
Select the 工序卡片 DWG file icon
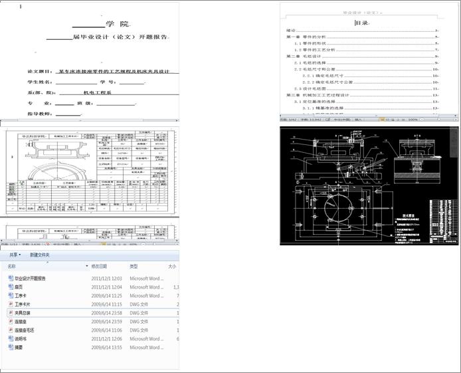click(11, 305)
